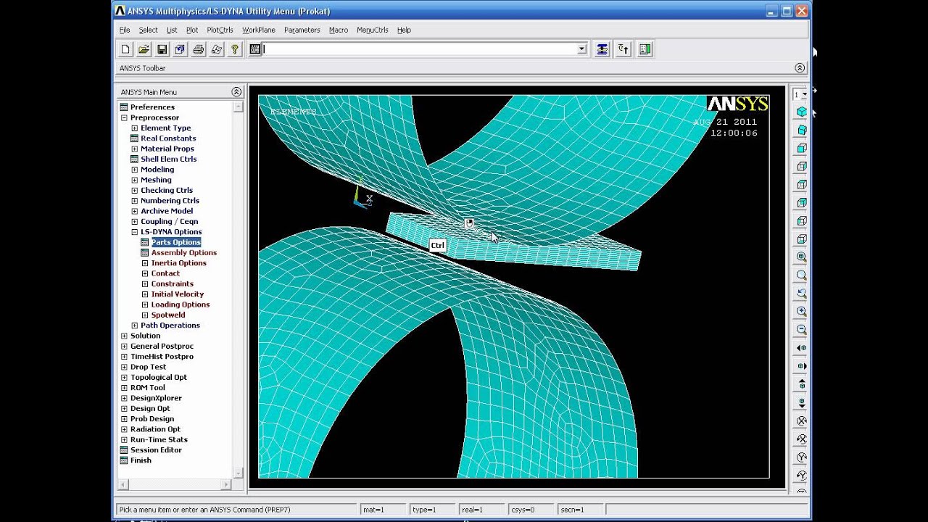Screen dimensions: 928x522
Task: Click the New Analysis toolbar icon
Action: 125,49
